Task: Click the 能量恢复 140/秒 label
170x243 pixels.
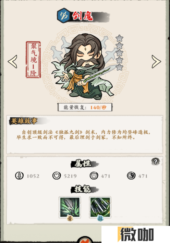Action: point(85,107)
